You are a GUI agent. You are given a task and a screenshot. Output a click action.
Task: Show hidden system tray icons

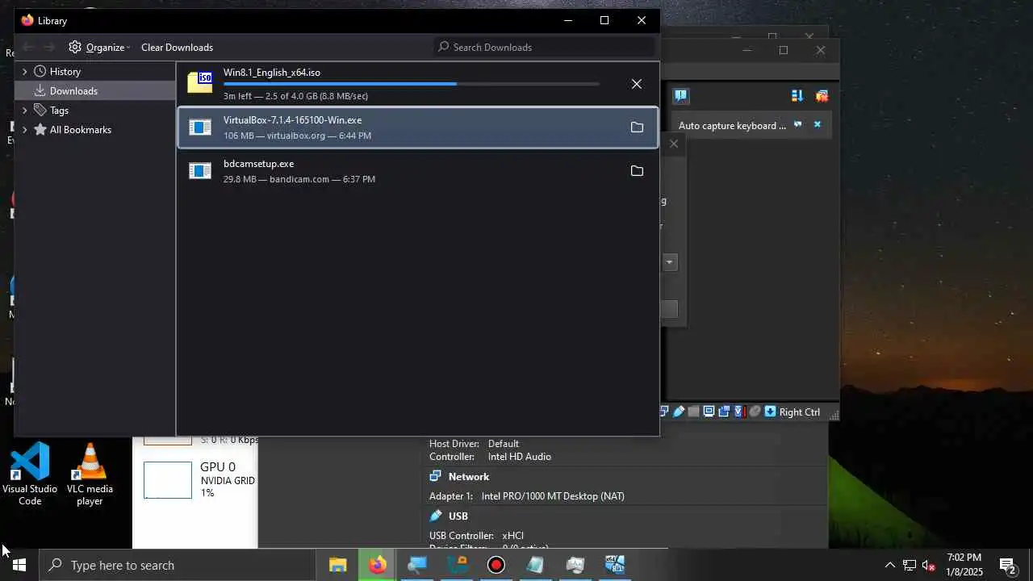click(x=889, y=565)
